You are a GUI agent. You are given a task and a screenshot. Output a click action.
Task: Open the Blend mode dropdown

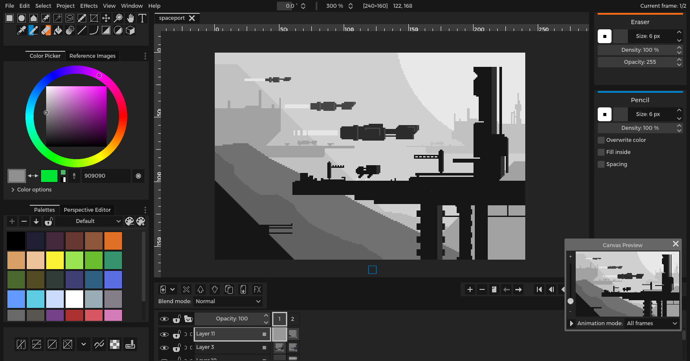click(x=228, y=301)
